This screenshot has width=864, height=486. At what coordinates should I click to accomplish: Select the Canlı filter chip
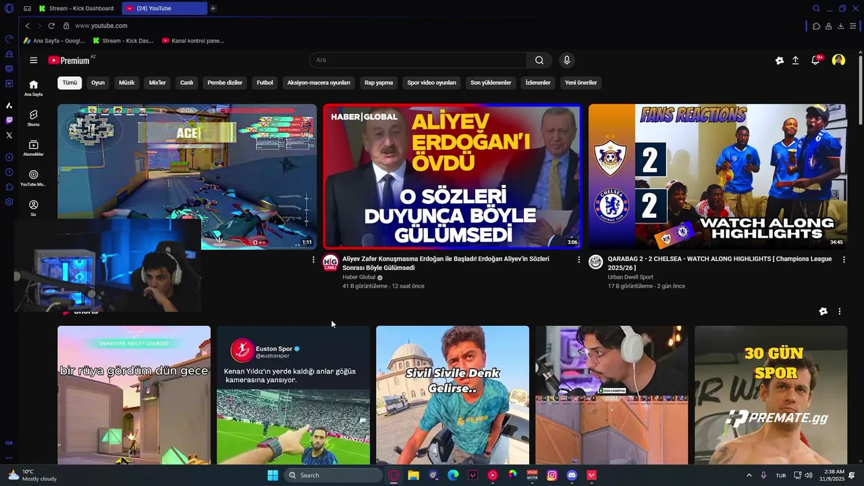point(186,82)
